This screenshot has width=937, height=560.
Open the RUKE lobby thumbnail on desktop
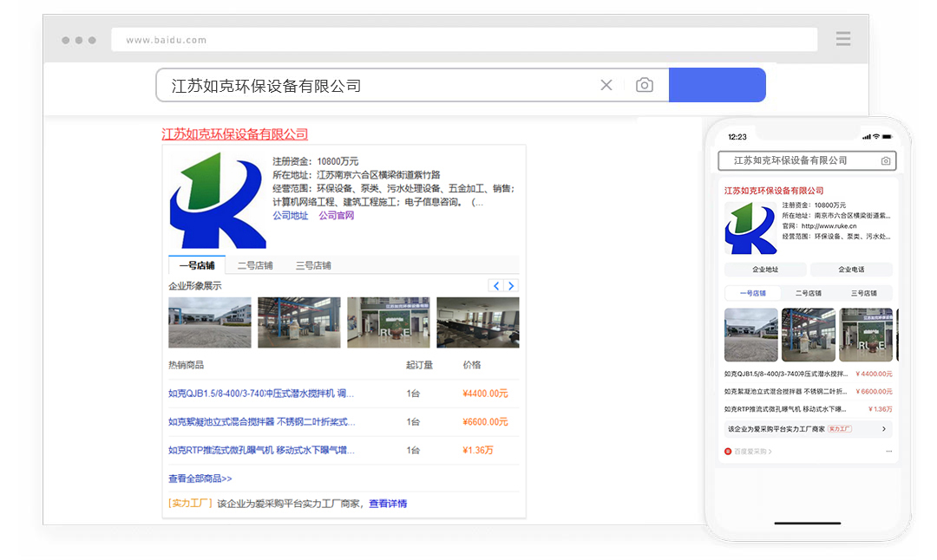[x=389, y=322]
